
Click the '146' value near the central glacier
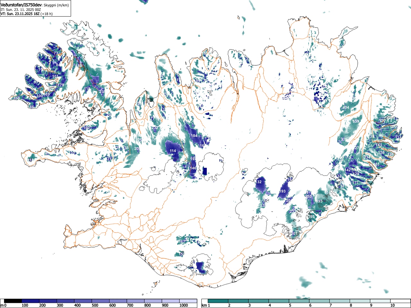coord(193,168)
